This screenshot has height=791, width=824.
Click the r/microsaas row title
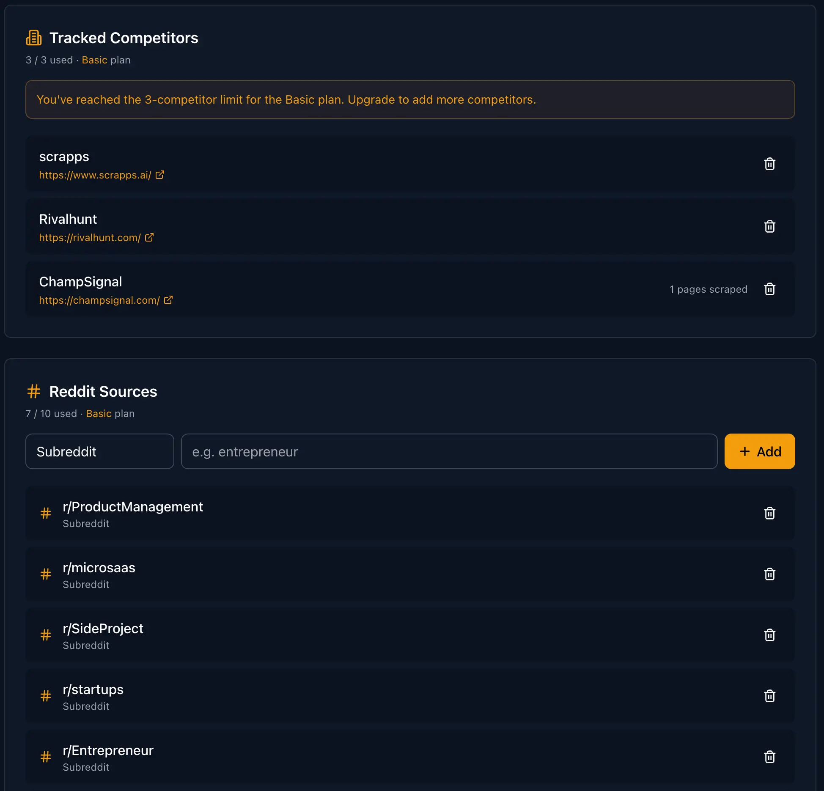pyautogui.click(x=99, y=568)
